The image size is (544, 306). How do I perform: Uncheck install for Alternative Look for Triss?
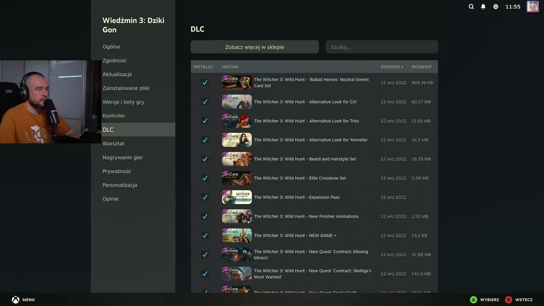click(x=205, y=121)
